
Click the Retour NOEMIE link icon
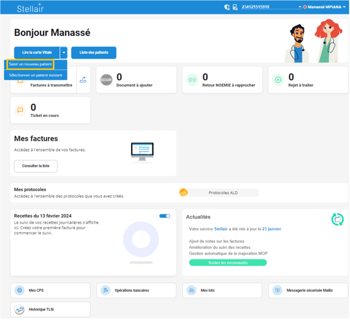click(192, 80)
